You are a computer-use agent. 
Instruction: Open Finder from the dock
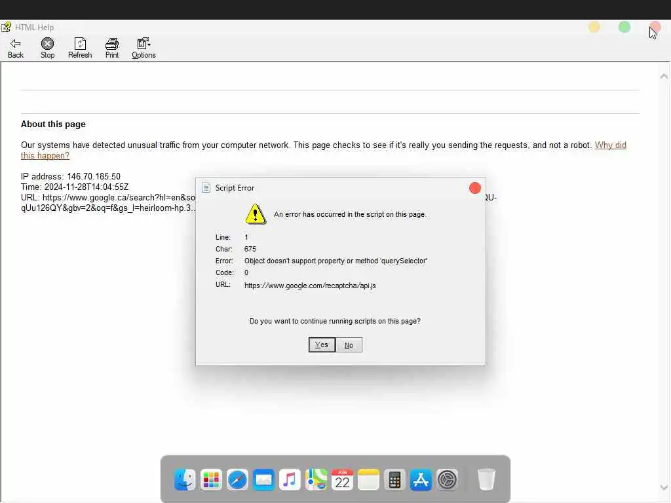point(185,479)
